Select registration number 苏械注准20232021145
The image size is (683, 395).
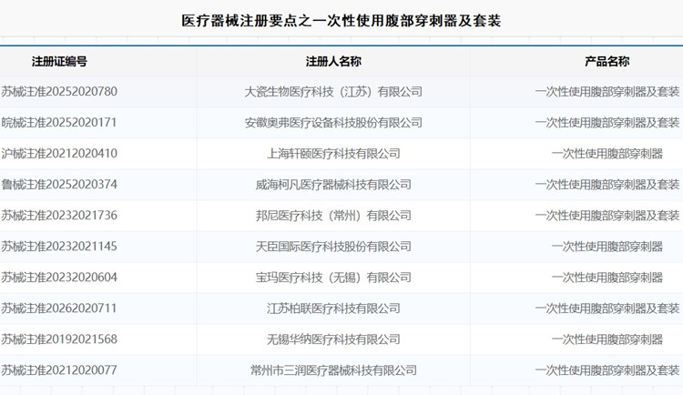(59, 246)
